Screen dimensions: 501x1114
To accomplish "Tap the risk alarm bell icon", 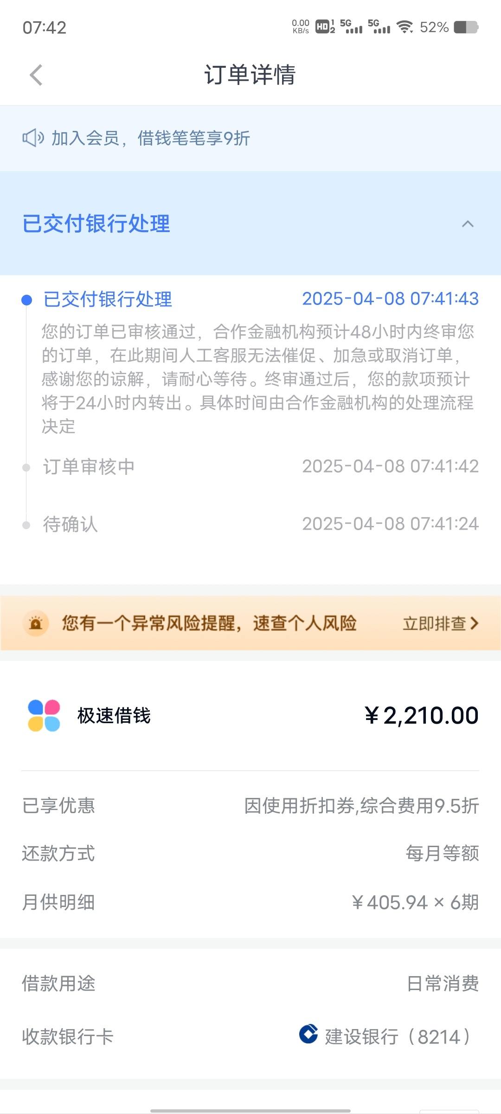I will [36, 623].
